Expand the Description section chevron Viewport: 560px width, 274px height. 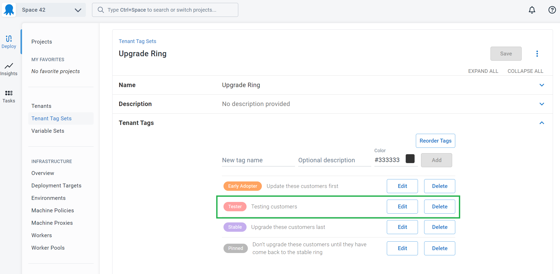[542, 104]
